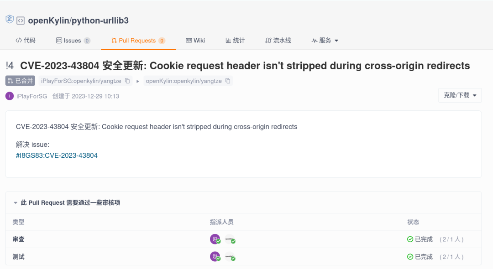Screen dimensions: 493x269
Task: Click the code repository type icon
Action: click(x=21, y=21)
